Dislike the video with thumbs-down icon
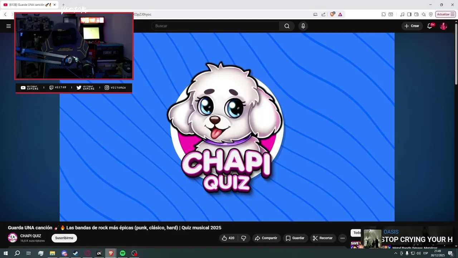This screenshot has width=458, height=258. click(244, 238)
